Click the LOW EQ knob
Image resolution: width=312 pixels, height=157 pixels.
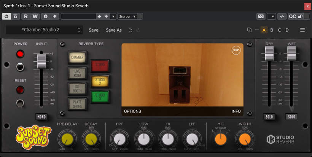pos(144,139)
